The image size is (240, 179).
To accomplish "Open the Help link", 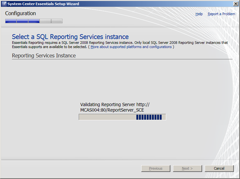I will 199,14.
